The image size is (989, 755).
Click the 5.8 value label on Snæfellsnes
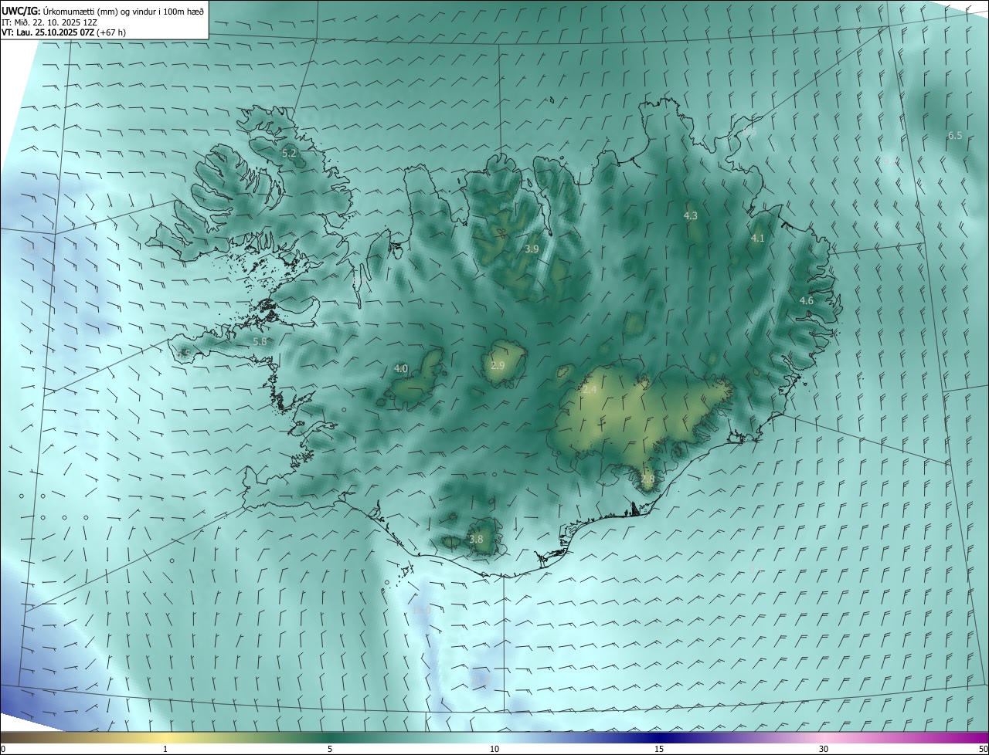click(x=260, y=341)
